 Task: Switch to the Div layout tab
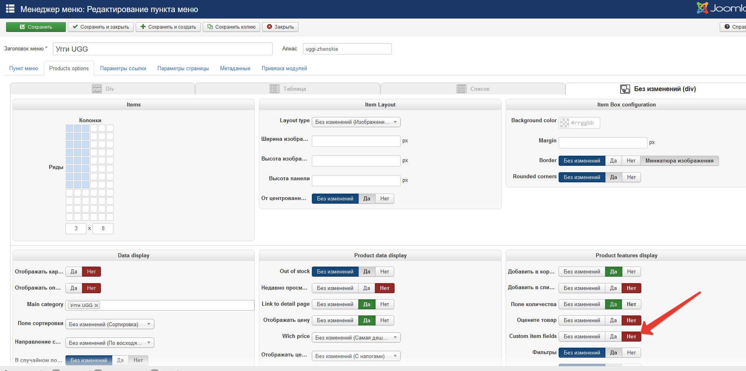pos(103,89)
